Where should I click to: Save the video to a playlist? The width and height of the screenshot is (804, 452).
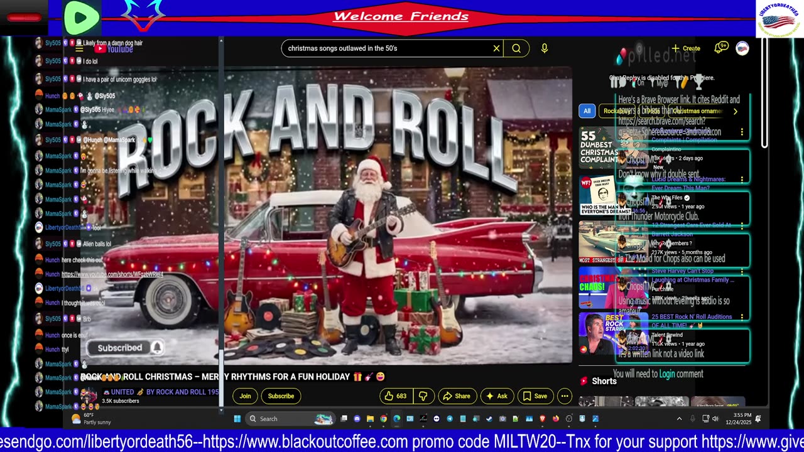click(535, 396)
